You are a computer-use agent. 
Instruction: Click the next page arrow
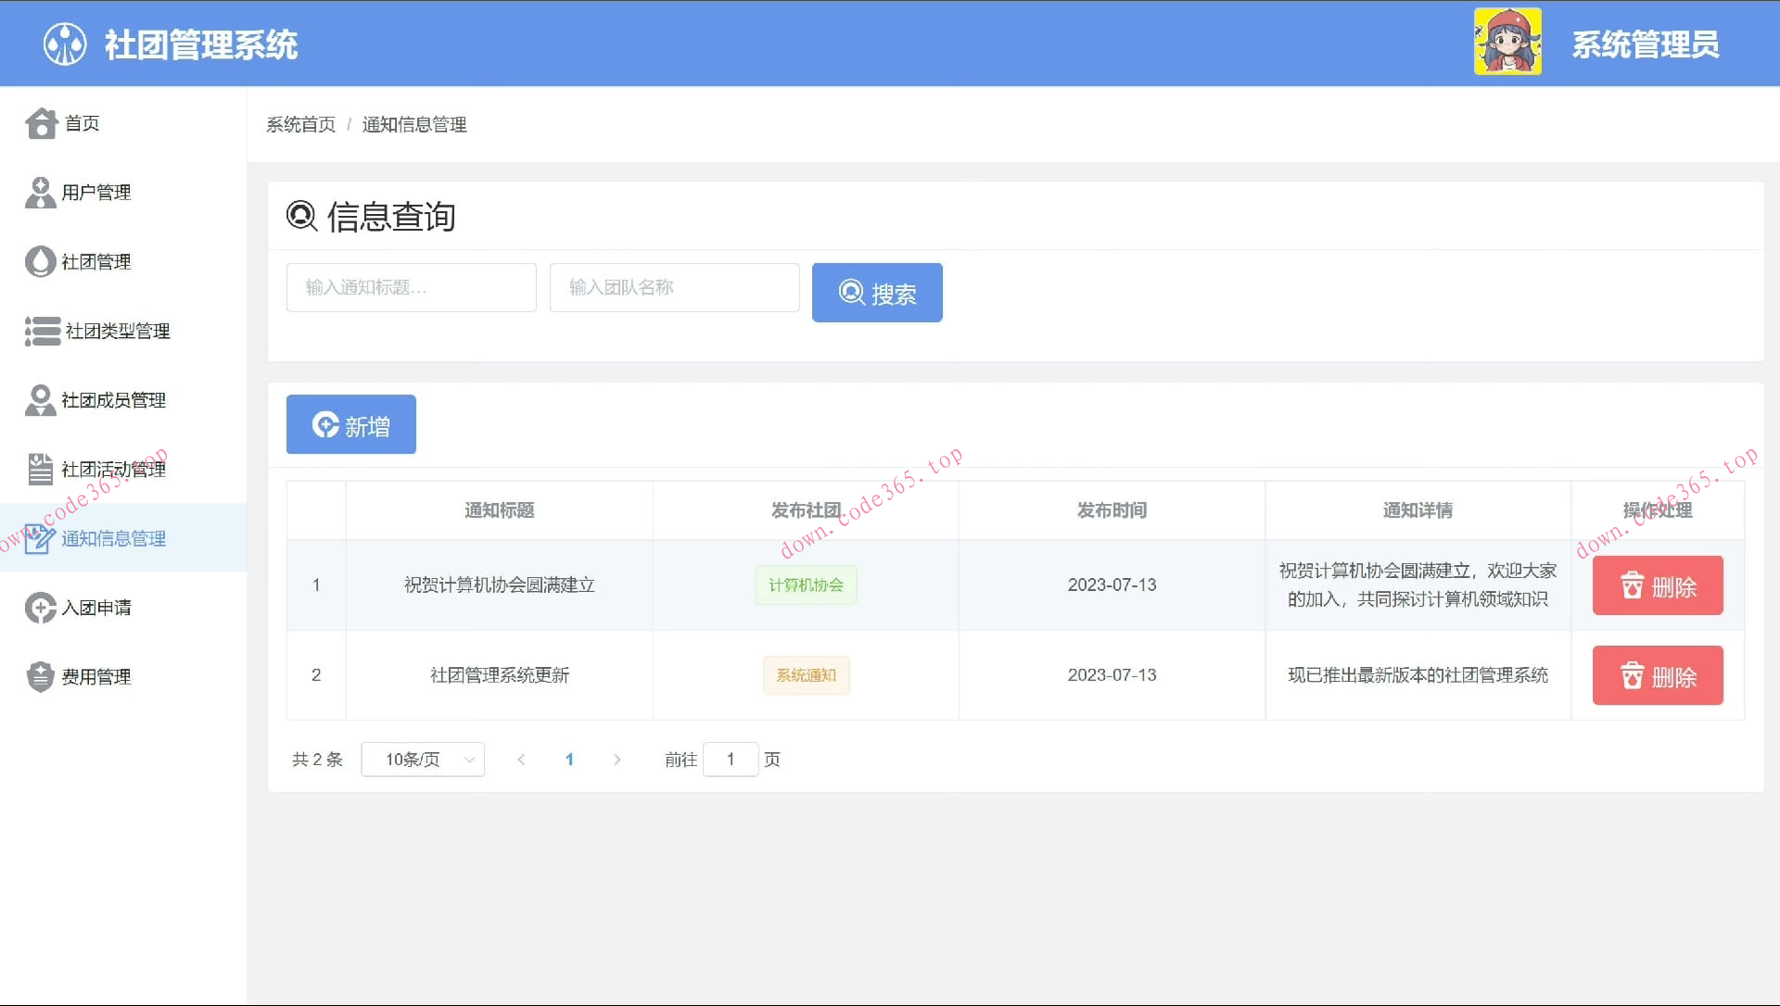click(x=617, y=759)
